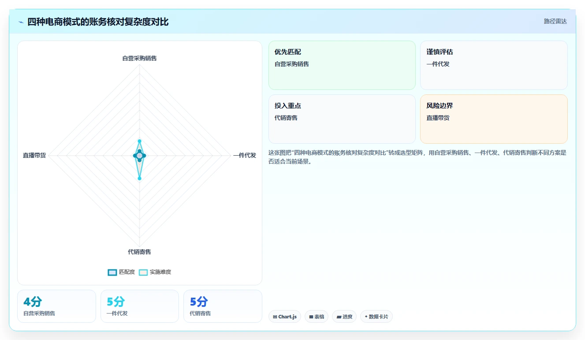Image resolution: width=585 pixels, height=340 pixels.
Task: Click the 一件代发 radar axis label
Action: tap(245, 155)
